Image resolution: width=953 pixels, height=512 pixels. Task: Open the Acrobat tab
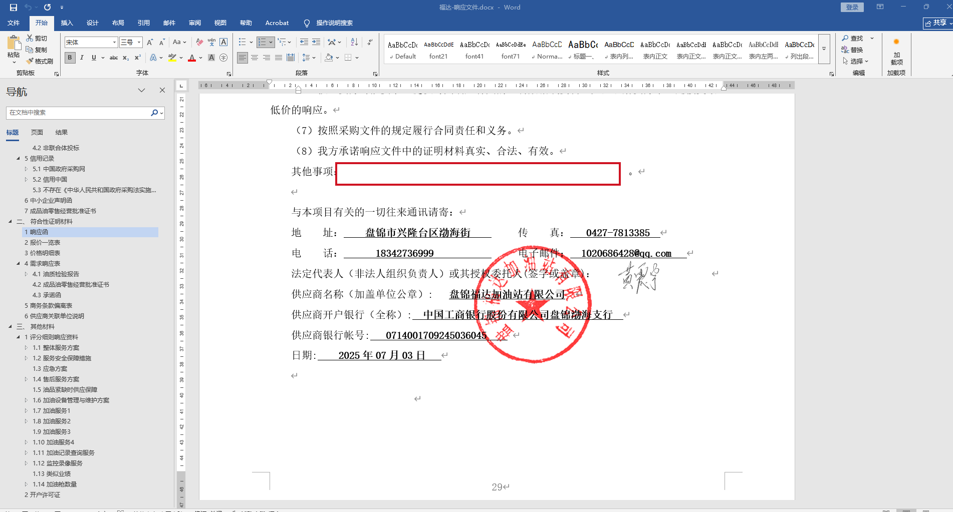pyautogui.click(x=277, y=23)
